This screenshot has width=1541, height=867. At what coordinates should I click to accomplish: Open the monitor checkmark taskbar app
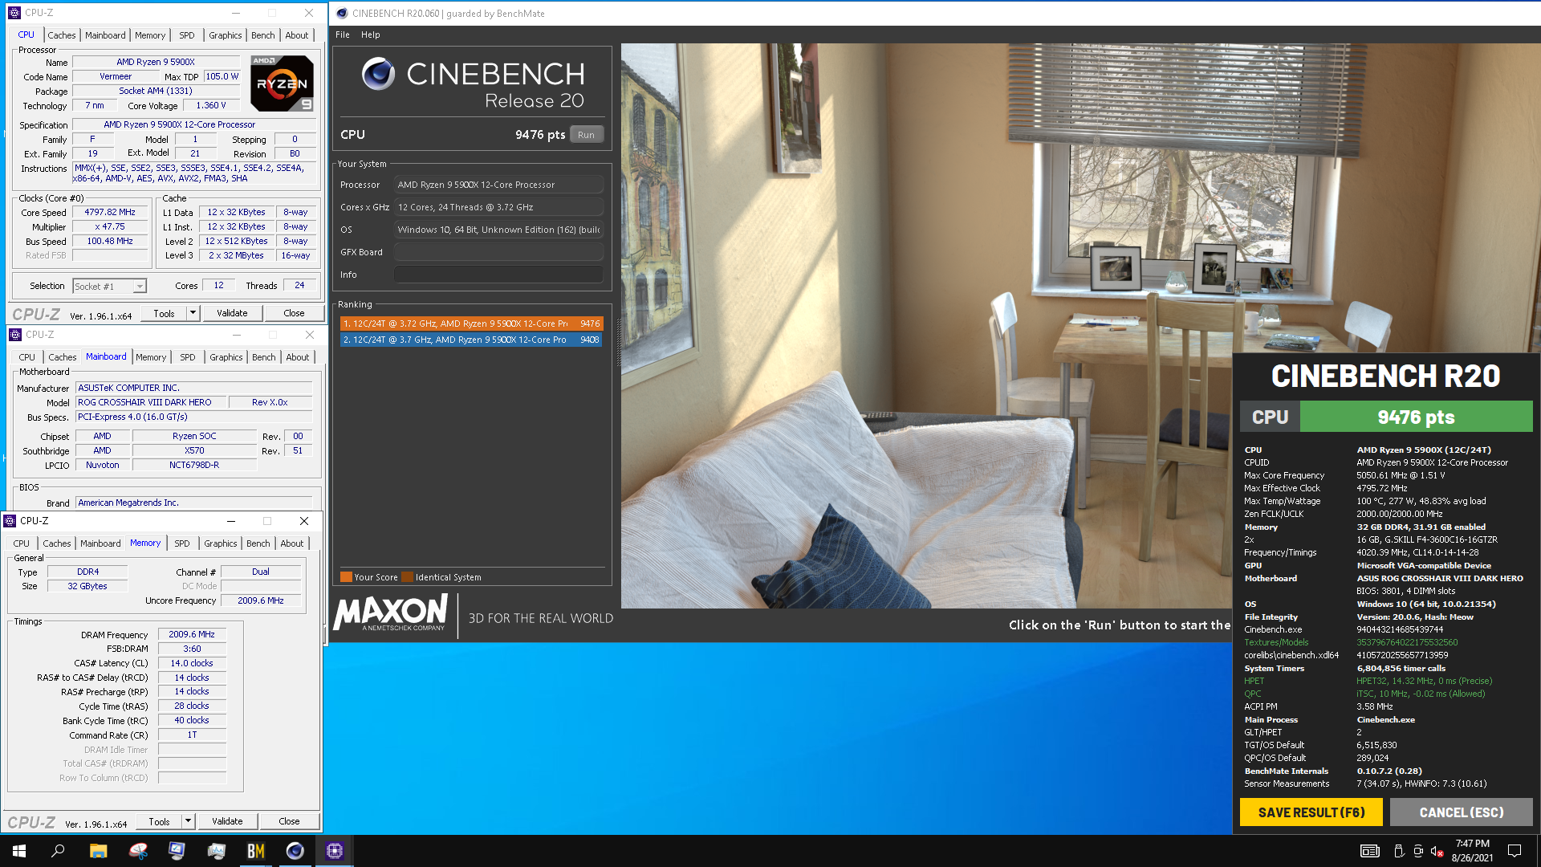[177, 851]
